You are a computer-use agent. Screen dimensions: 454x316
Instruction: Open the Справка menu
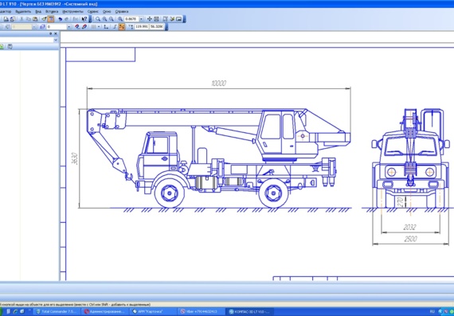click(x=122, y=12)
